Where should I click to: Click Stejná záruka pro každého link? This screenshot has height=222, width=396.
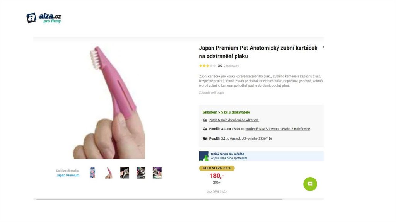pos(227,154)
